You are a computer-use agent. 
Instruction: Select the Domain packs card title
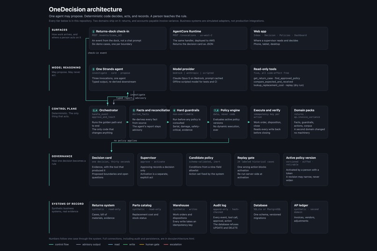click(304, 110)
